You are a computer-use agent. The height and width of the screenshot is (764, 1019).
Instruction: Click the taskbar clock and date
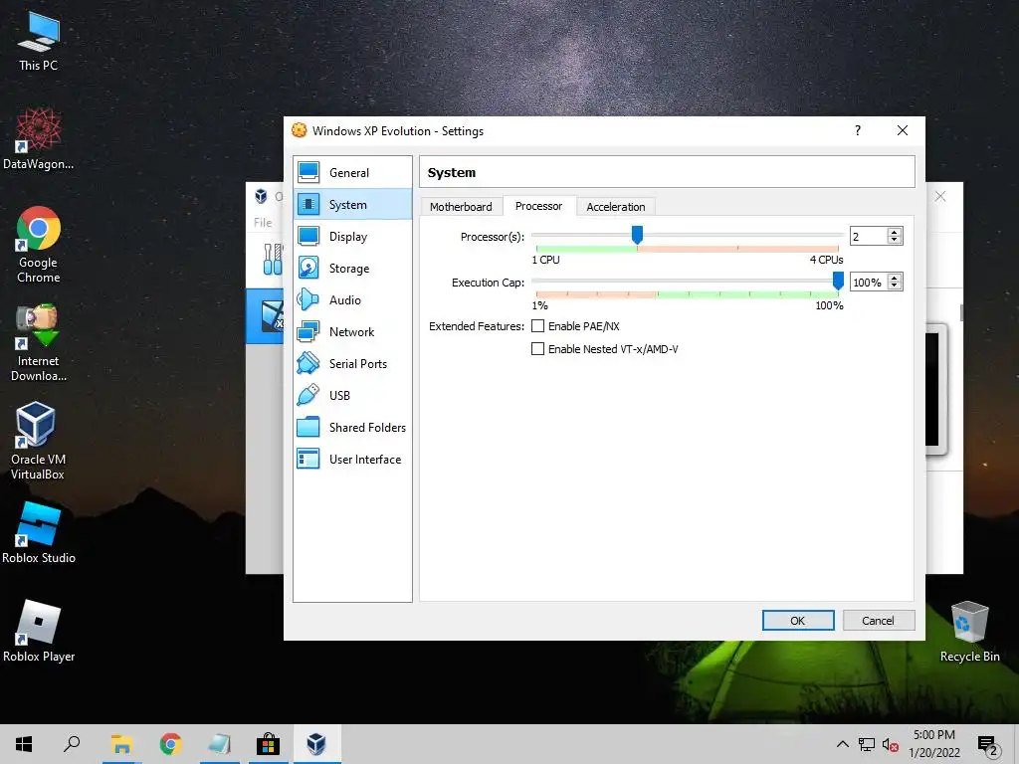pos(933,744)
